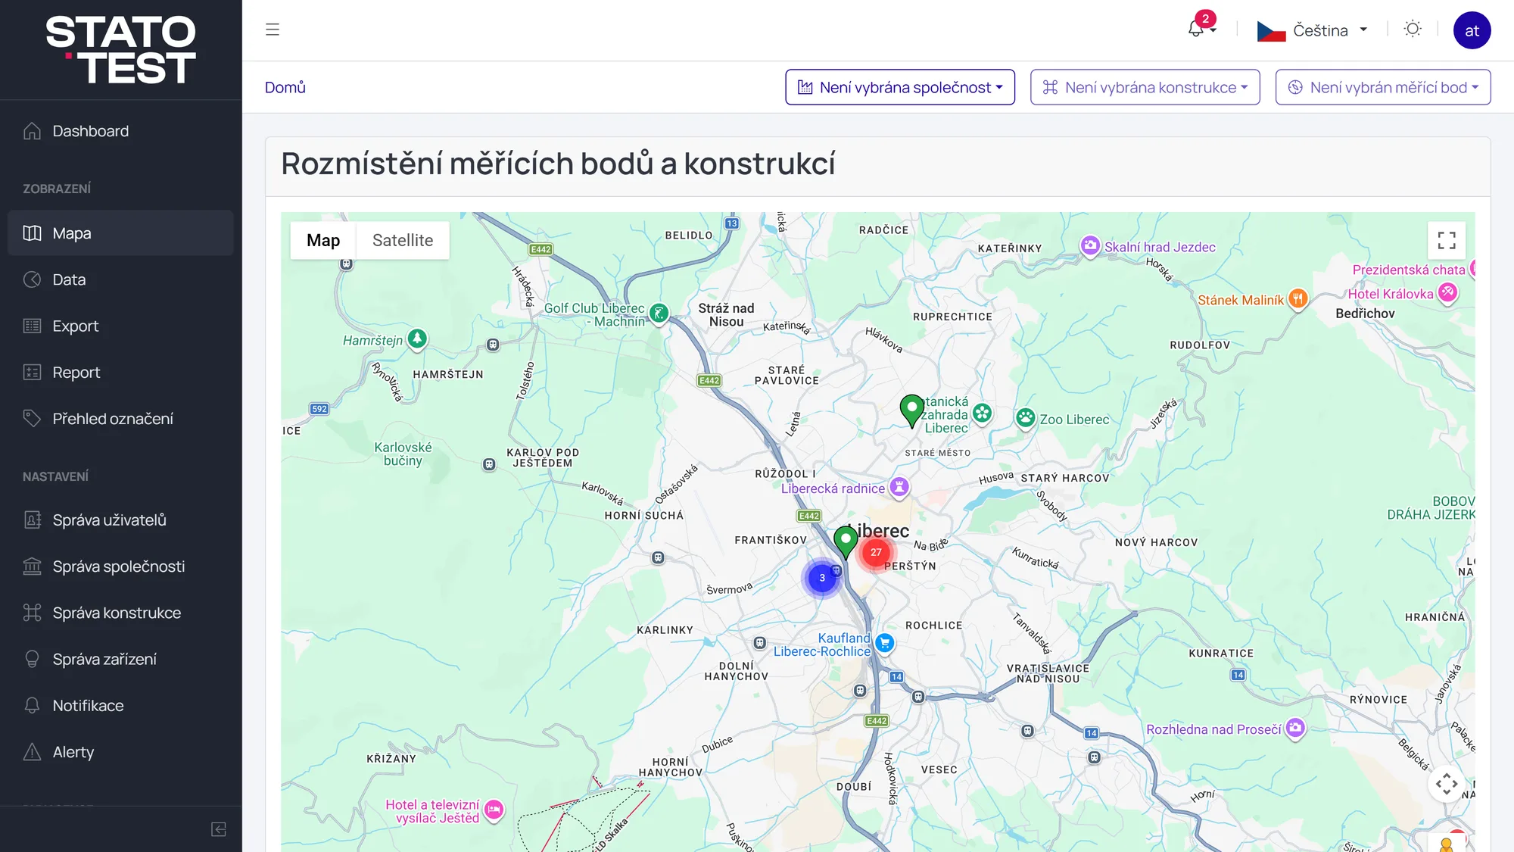Viewport: 1514px width, 852px height.
Task: Toggle light/dark theme sun icon
Action: click(1413, 29)
